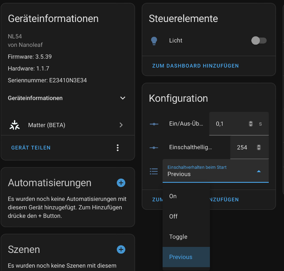This screenshot has height=271, width=284.
Task: Click the list icon next to Einschaltverhalten
Action: (154, 171)
